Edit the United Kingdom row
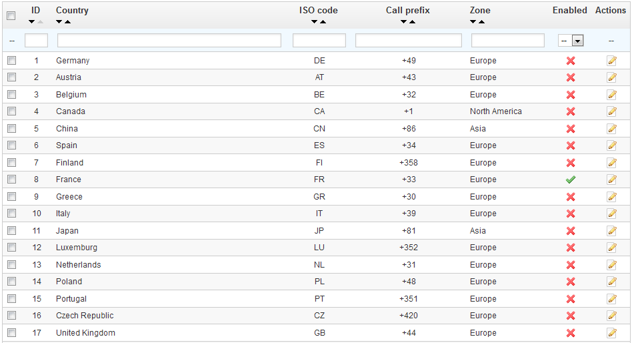 click(611, 334)
